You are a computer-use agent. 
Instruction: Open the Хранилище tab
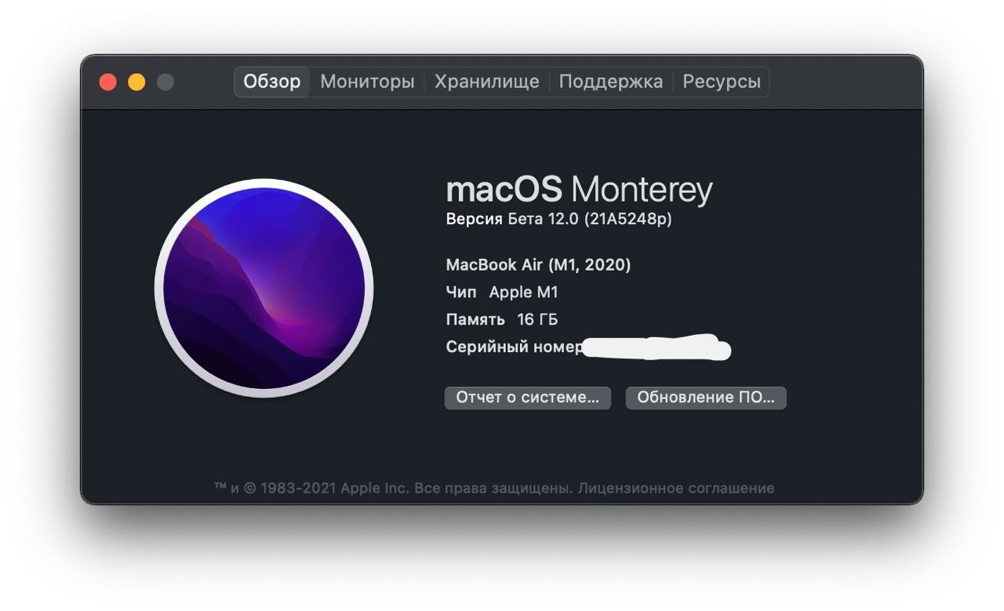tap(487, 82)
